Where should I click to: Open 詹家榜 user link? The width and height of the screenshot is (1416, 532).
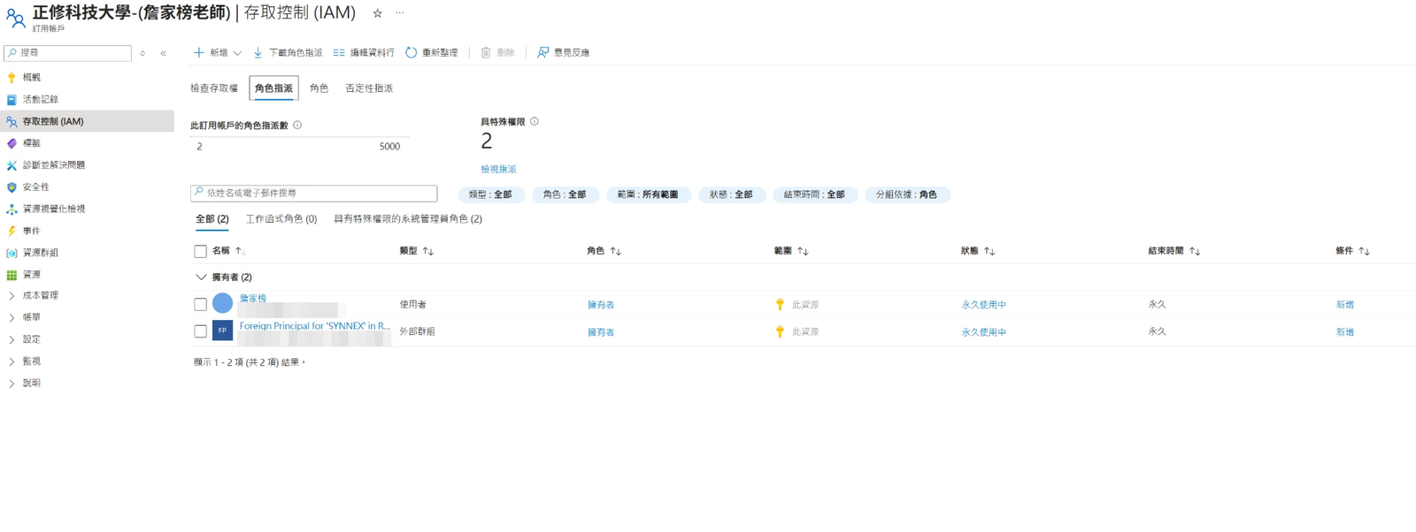click(x=252, y=299)
